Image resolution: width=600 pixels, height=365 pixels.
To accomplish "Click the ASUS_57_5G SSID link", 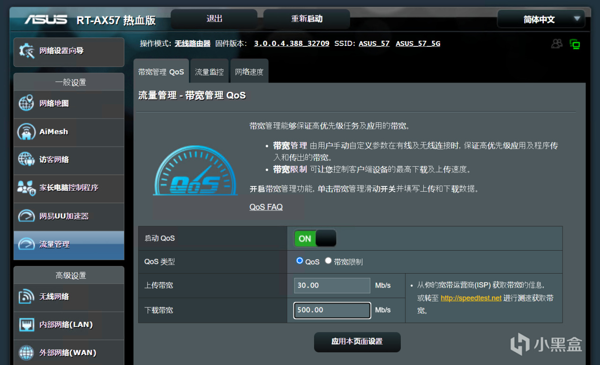I will point(418,44).
